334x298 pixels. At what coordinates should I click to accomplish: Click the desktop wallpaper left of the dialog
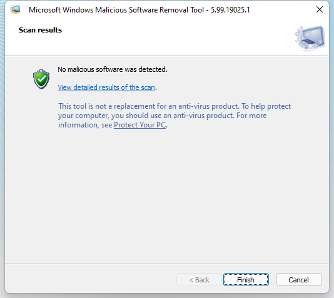coord(2,149)
